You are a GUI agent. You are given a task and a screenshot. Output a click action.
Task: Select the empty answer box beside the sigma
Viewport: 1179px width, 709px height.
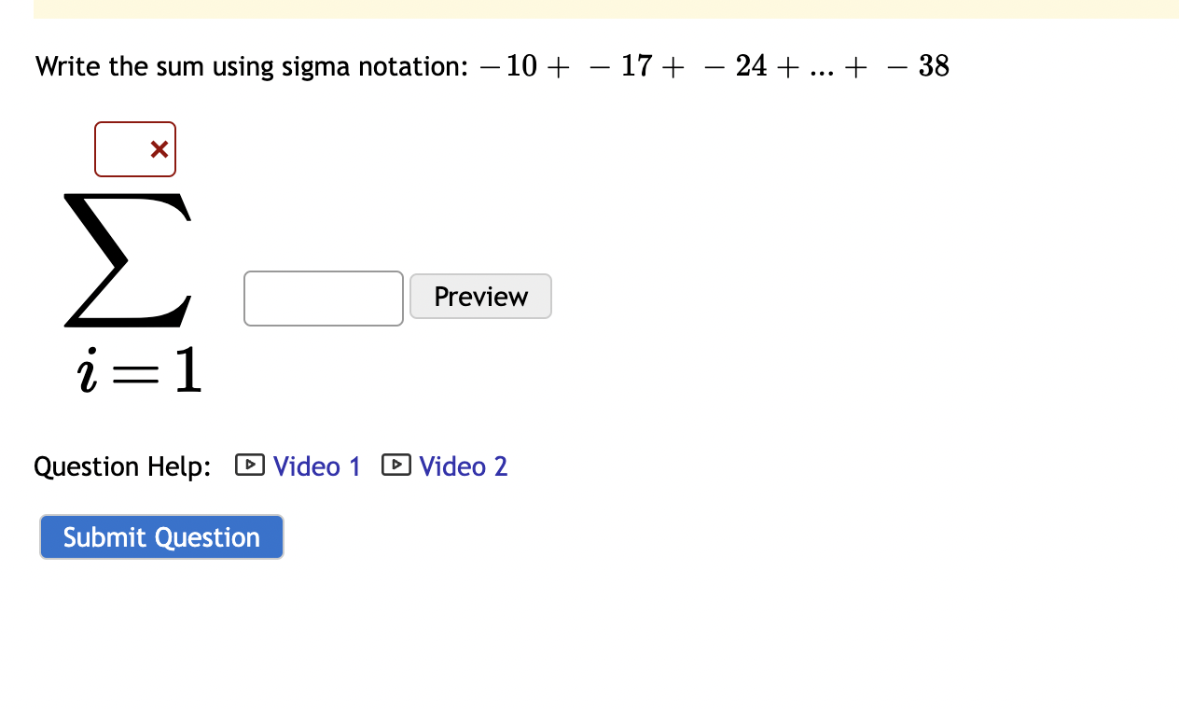click(323, 298)
